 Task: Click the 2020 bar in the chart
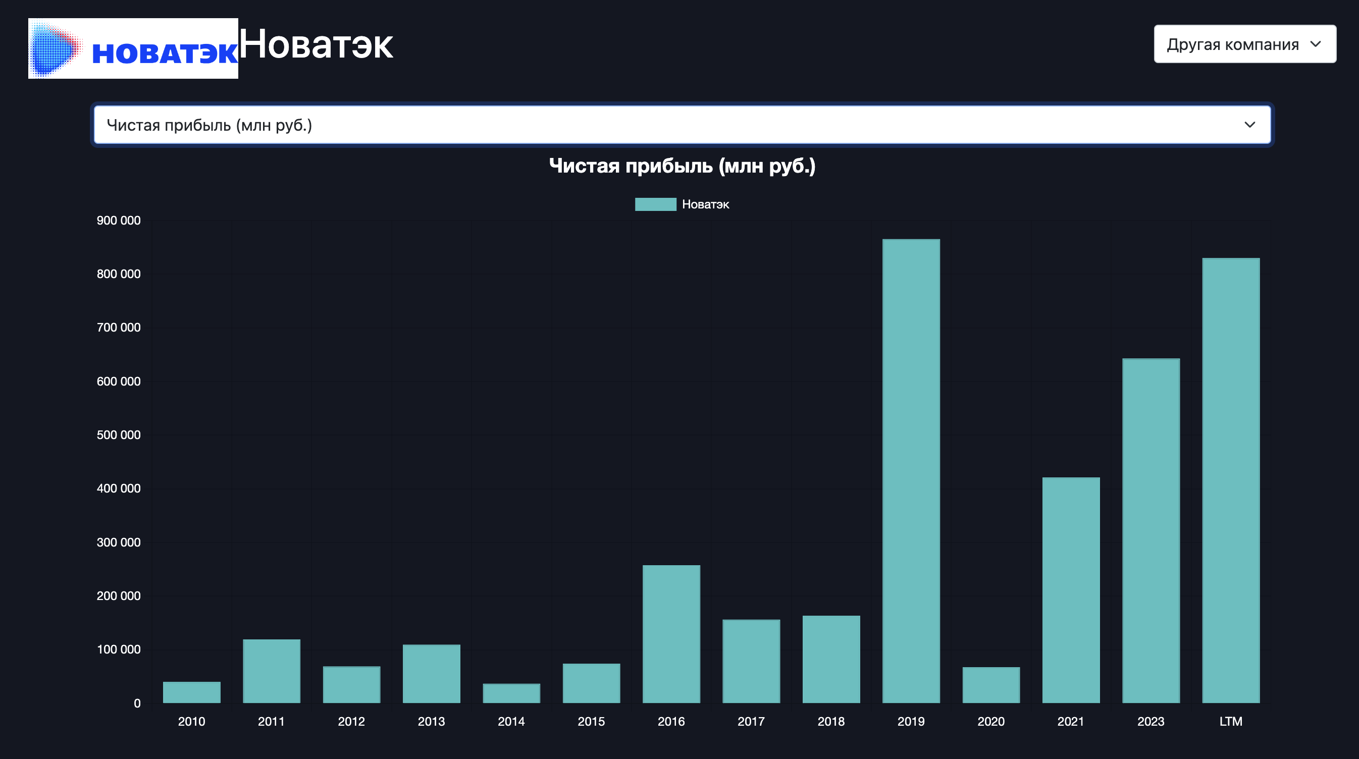point(991,685)
